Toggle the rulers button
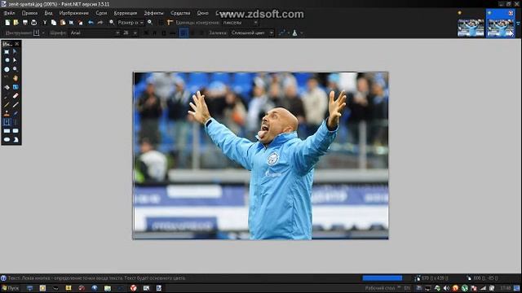This screenshot has width=522, height=293. coord(170,23)
